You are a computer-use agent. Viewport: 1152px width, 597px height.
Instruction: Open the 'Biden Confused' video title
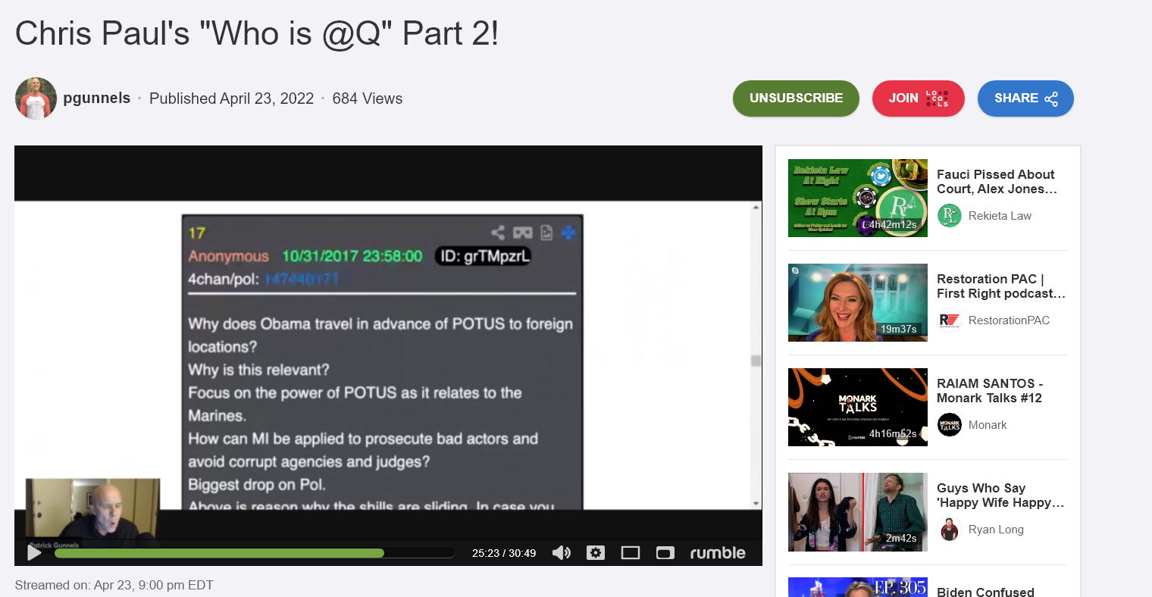[985, 592]
